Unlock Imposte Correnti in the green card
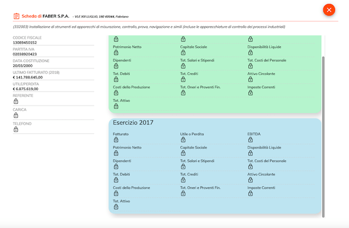Screen dimensions: 349x228 click(x=250, y=93)
